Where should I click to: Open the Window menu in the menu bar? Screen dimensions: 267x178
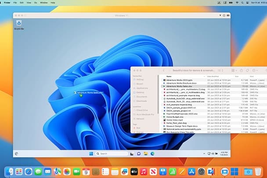click(44, 3)
